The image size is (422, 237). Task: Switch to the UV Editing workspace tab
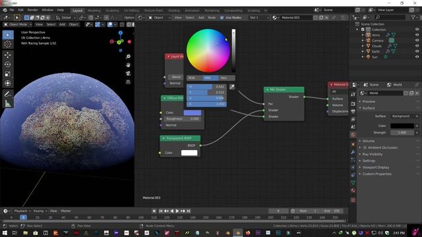click(131, 11)
